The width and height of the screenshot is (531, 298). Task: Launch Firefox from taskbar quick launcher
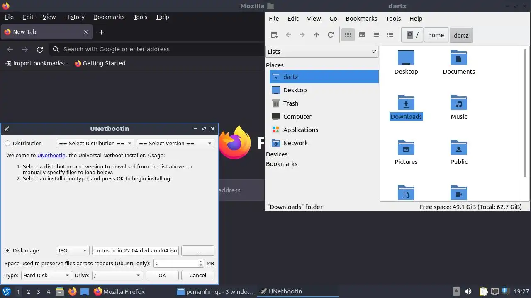pyautogui.click(x=72, y=291)
